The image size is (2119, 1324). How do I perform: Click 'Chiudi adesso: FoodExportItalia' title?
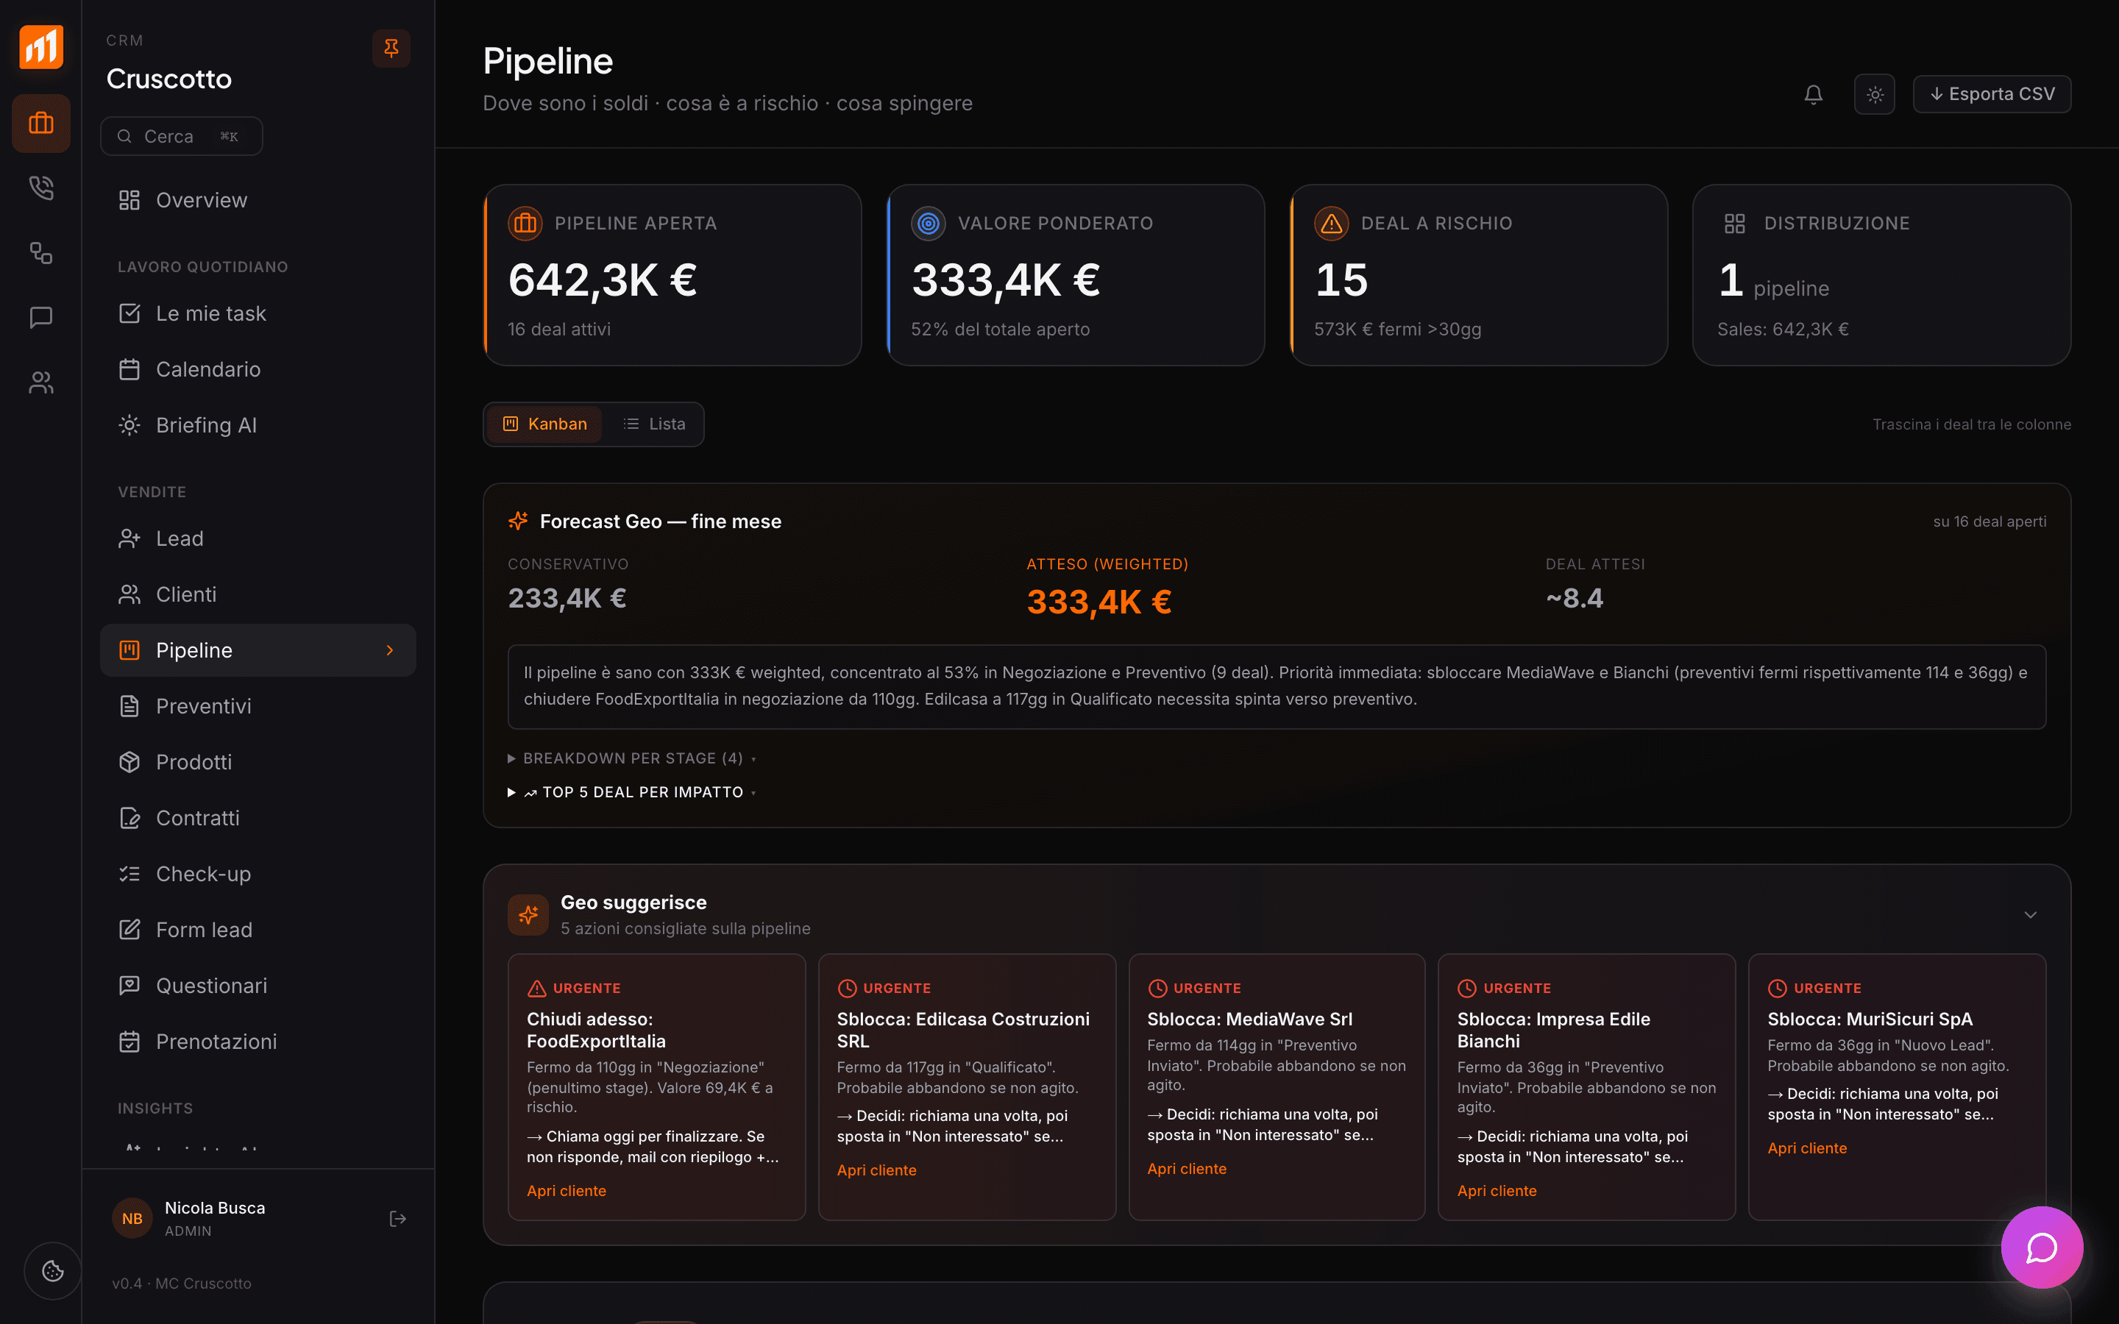click(596, 1031)
